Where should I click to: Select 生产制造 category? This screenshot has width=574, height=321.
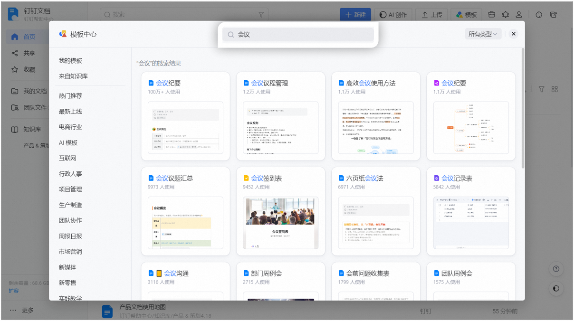(70, 205)
